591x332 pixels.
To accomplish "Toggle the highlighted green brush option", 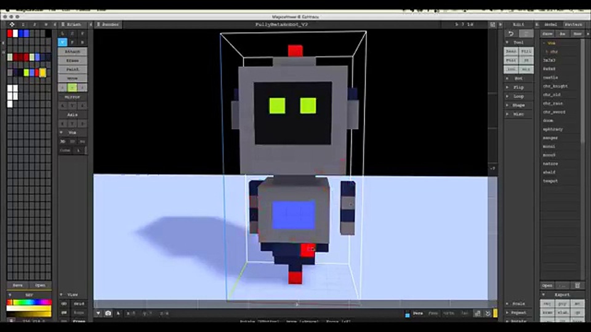I will (72, 88).
